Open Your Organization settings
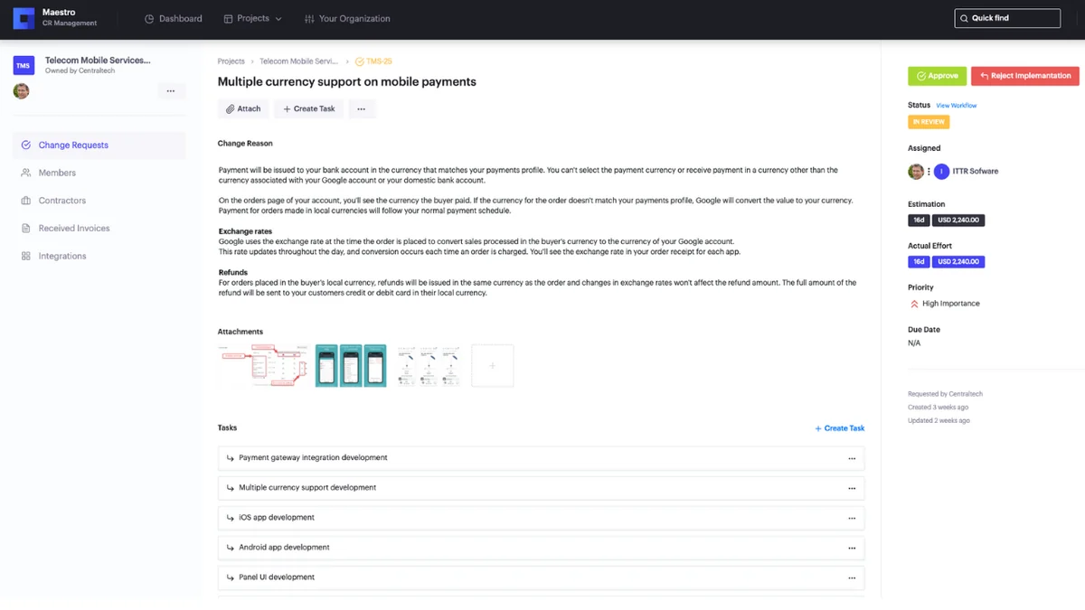This screenshot has height=610, width=1085. [347, 18]
